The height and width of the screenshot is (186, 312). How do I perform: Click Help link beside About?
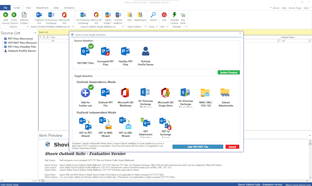tap(284, 8)
